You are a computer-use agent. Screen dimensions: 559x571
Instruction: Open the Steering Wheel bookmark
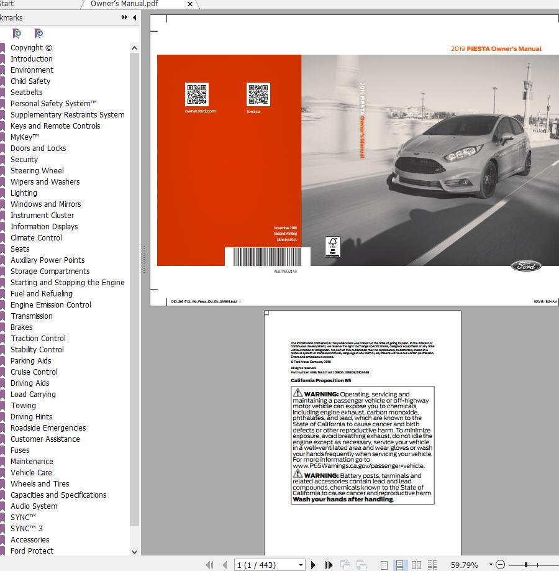37,170
